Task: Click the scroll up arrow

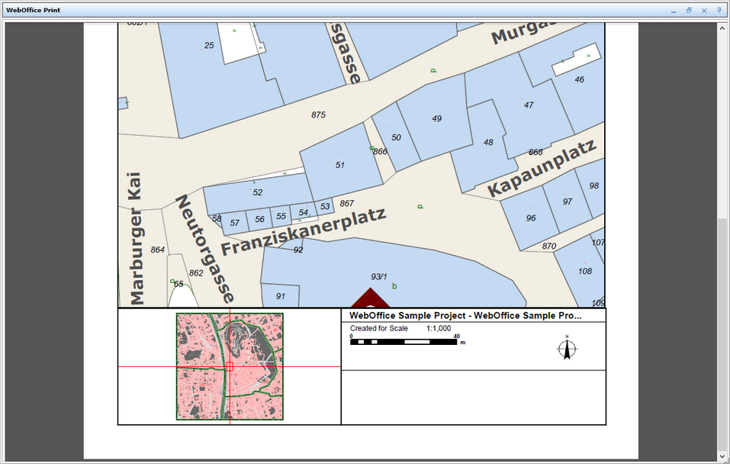Action: tap(722, 28)
